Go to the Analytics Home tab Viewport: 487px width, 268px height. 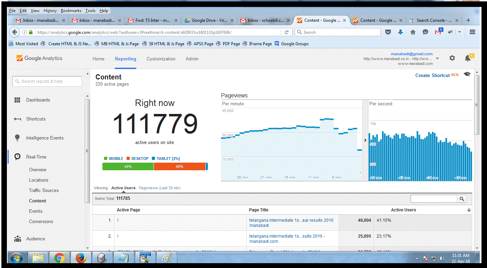pyautogui.click(x=99, y=59)
